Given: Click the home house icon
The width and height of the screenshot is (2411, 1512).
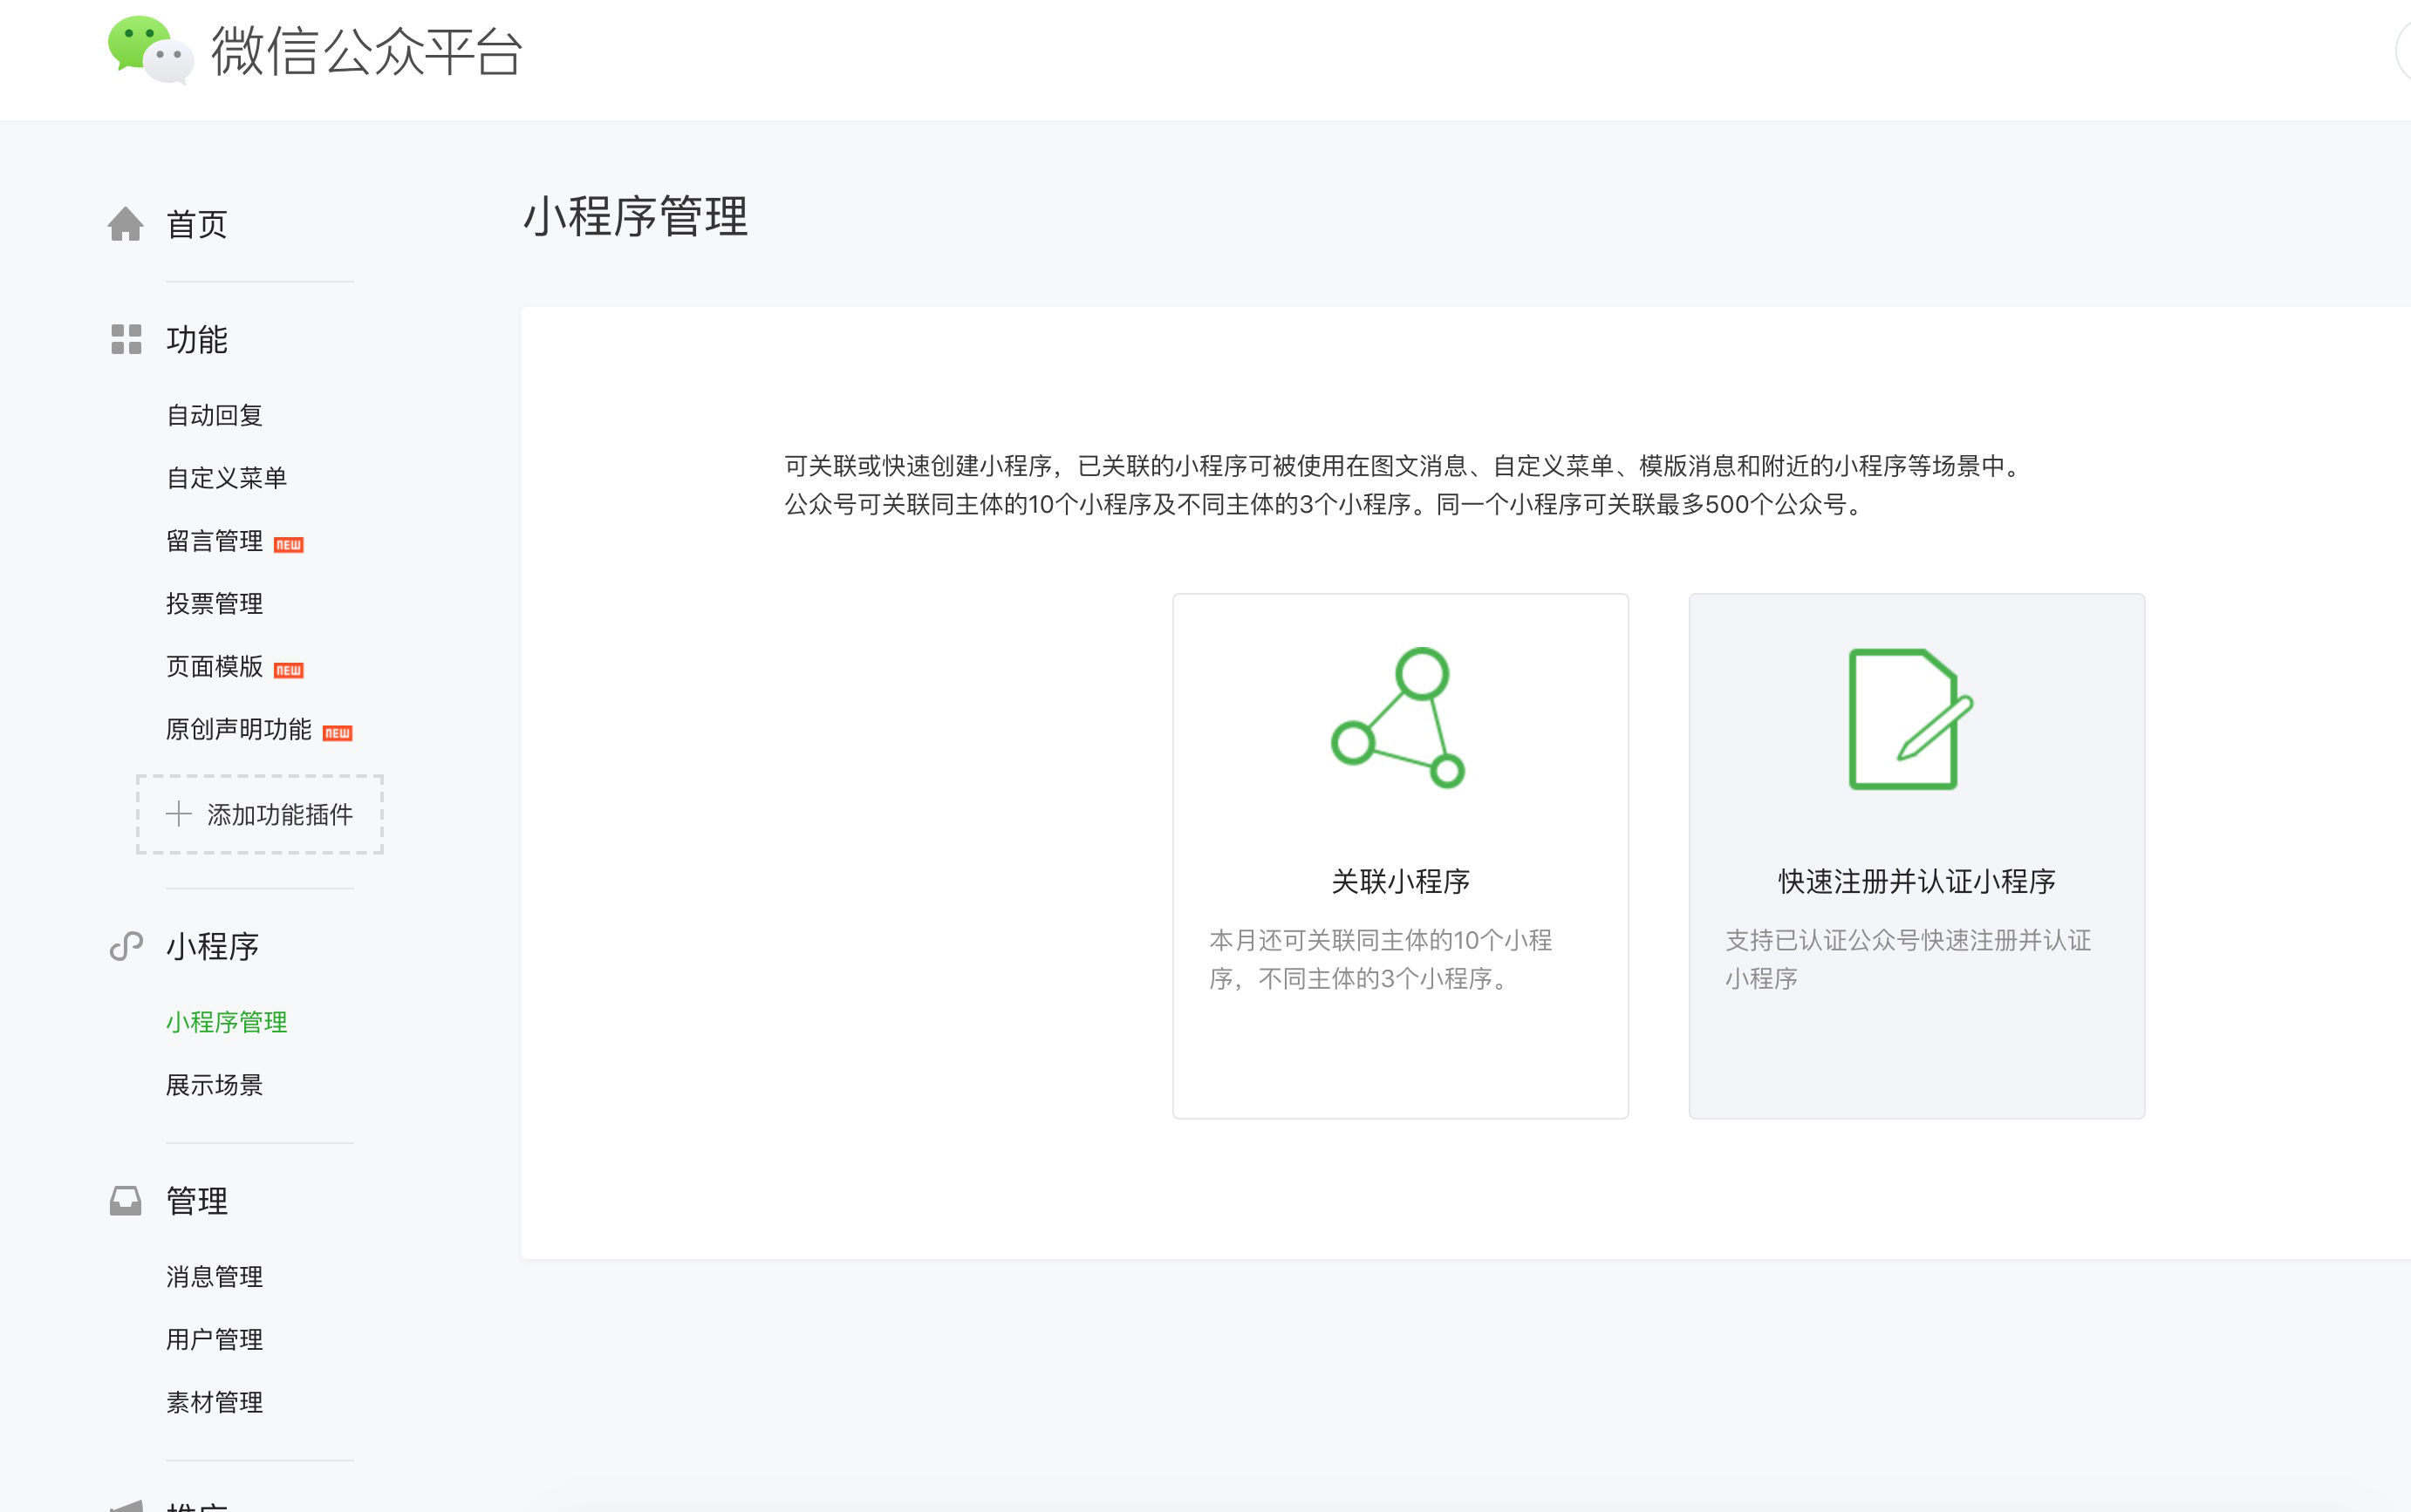Looking at the screenshot, I should point(125,224).
